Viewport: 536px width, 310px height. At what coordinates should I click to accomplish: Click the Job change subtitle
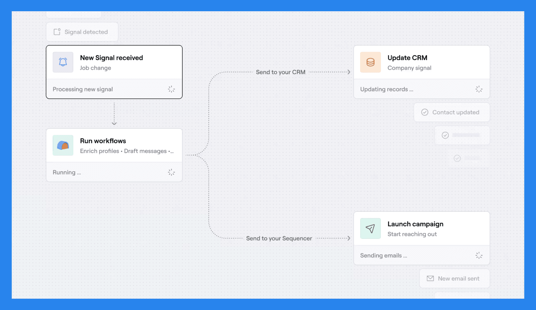click(95, 68)
